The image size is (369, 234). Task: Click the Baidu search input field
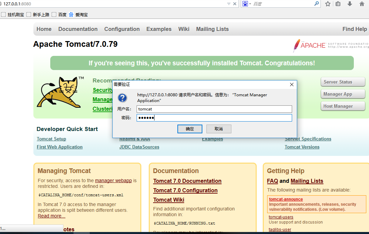tap(282, 4)
